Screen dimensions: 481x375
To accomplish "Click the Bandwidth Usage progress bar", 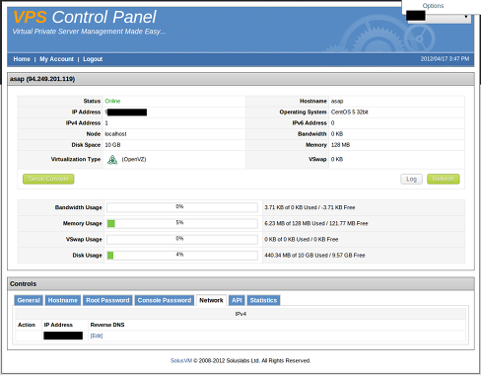I will pyautogui.click(x=182, y=207).
